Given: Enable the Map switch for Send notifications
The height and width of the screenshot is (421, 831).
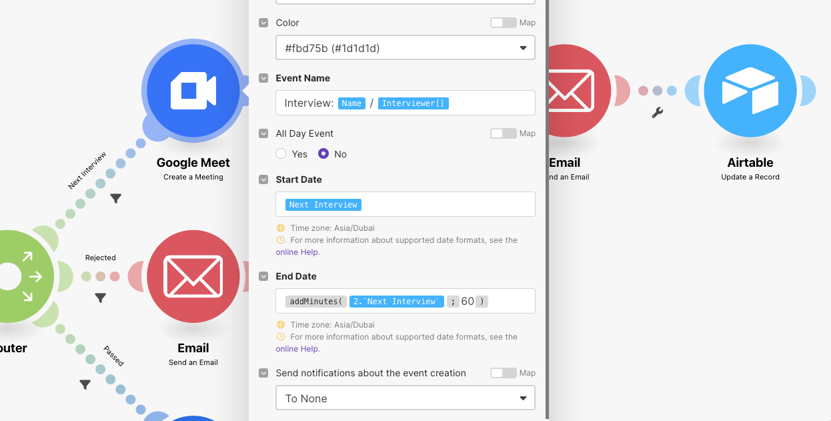Looking at the screenshot, I should [504, 373].
